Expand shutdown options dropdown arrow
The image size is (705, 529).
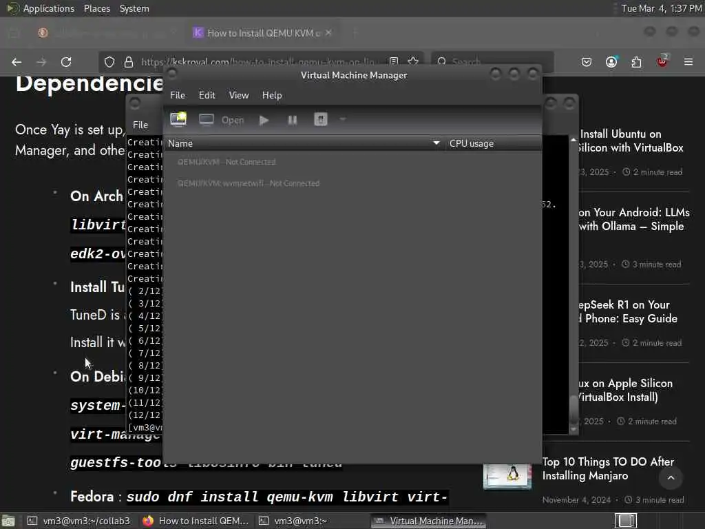click(x=343, y=120)
